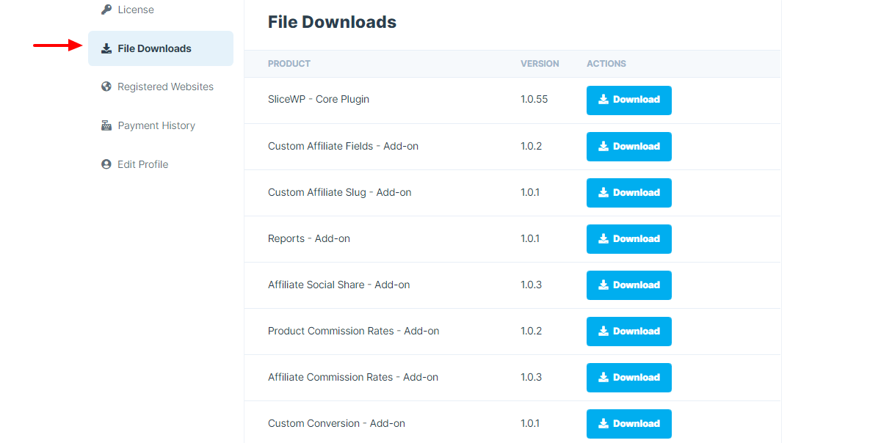Click the key icon beside License

click(x=106, y=10)
